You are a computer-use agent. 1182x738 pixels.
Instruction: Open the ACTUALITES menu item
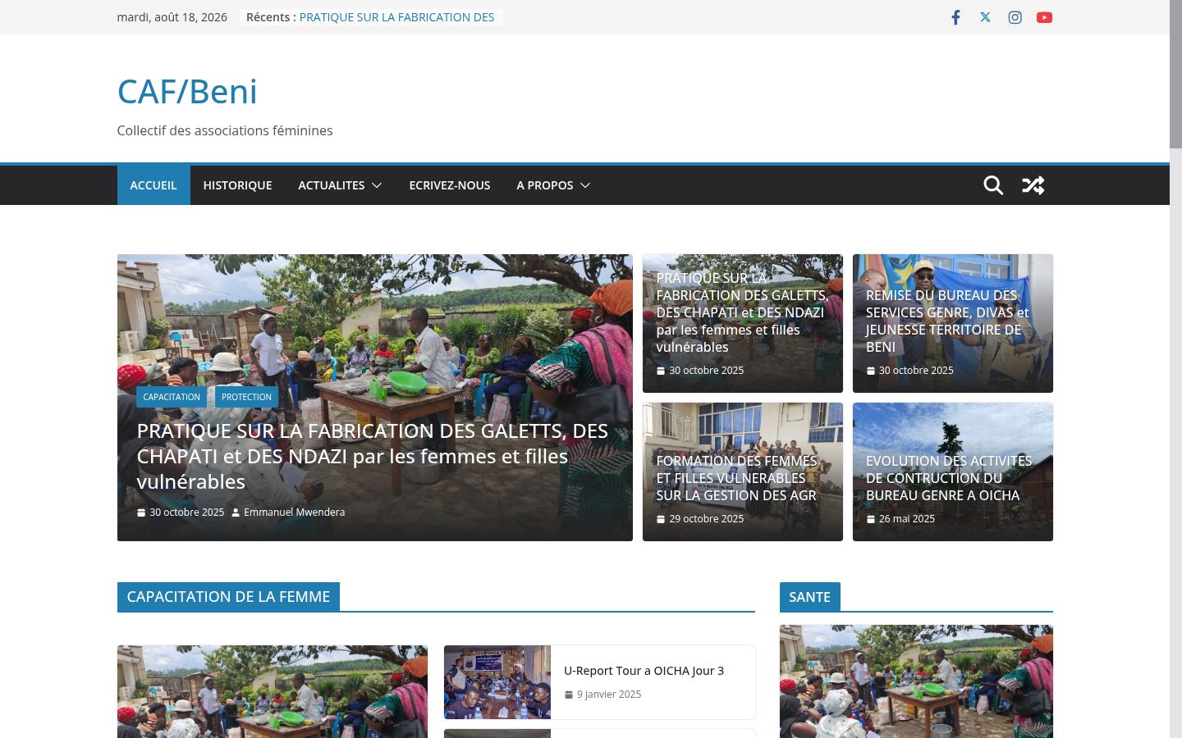(x=331, y=185)
